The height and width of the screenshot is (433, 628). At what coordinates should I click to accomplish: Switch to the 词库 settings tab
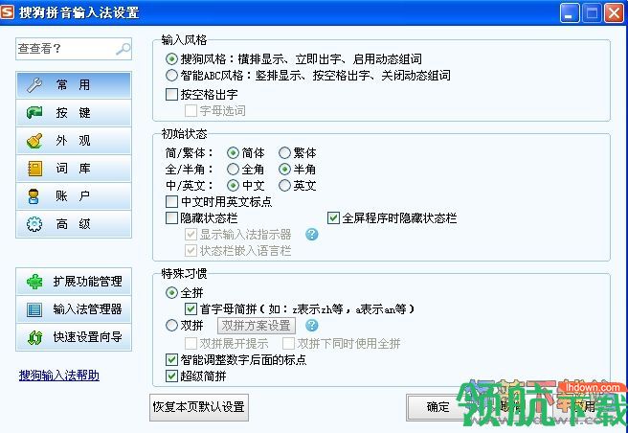74,169
